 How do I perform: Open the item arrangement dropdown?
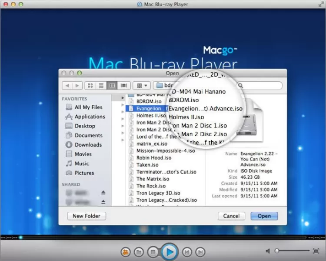(142, 86)
